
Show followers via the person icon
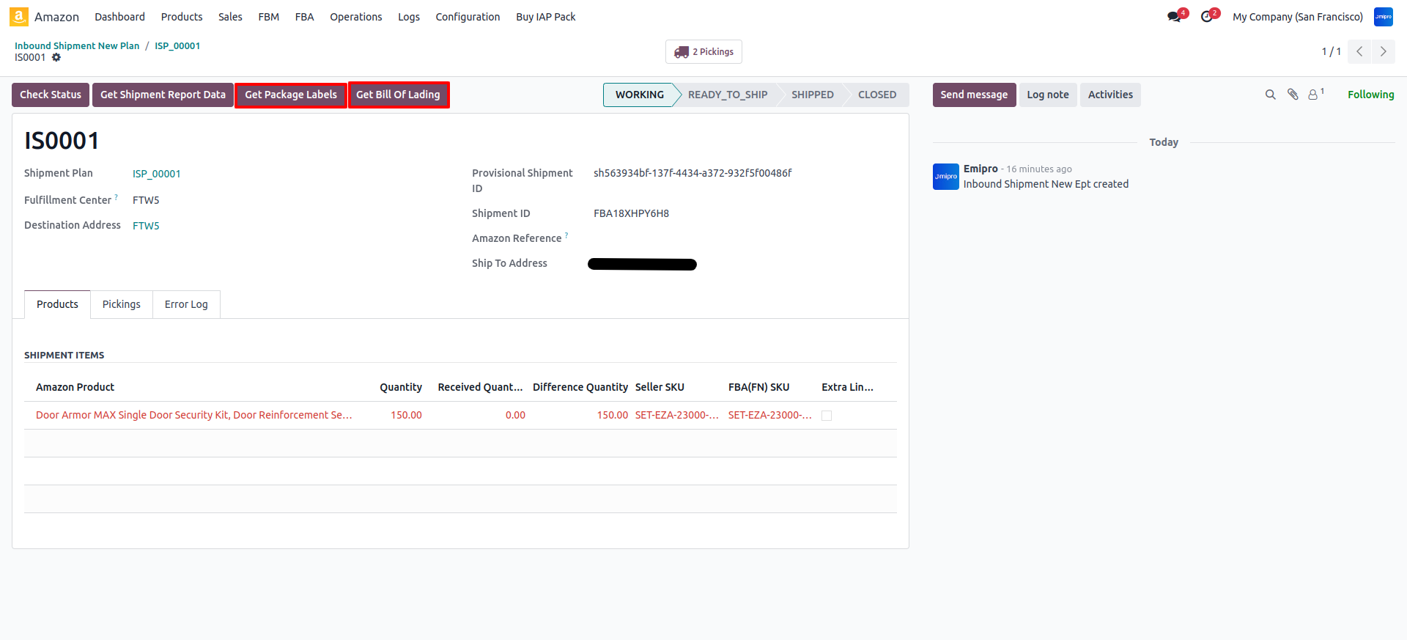tap(1313, 95)
